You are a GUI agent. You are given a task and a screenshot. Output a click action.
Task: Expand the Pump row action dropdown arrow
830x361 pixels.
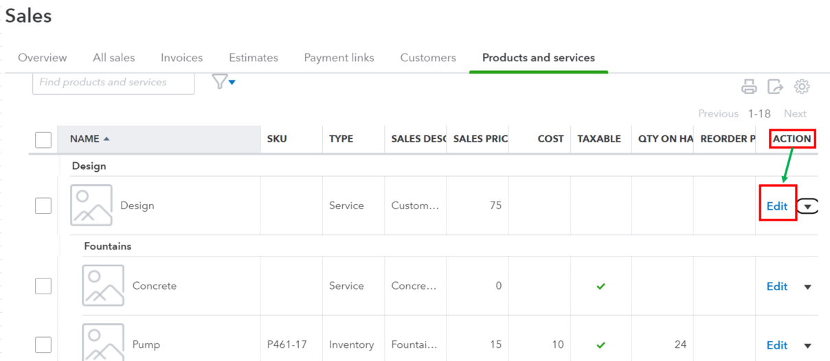(x=808, y=345)
